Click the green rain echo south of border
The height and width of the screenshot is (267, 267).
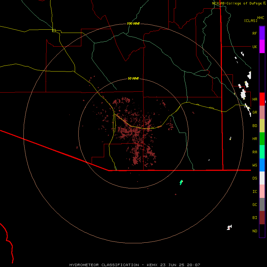click(x=181, y=182)
